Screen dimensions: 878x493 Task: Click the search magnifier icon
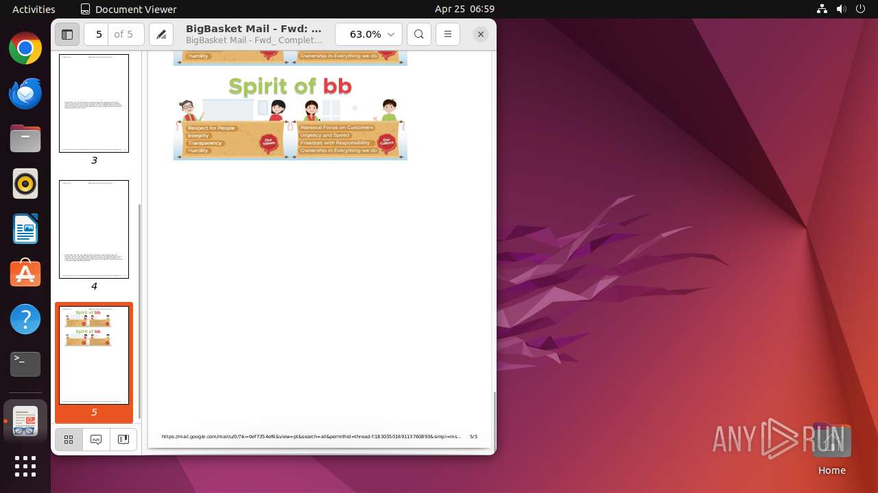pos(419,34)
